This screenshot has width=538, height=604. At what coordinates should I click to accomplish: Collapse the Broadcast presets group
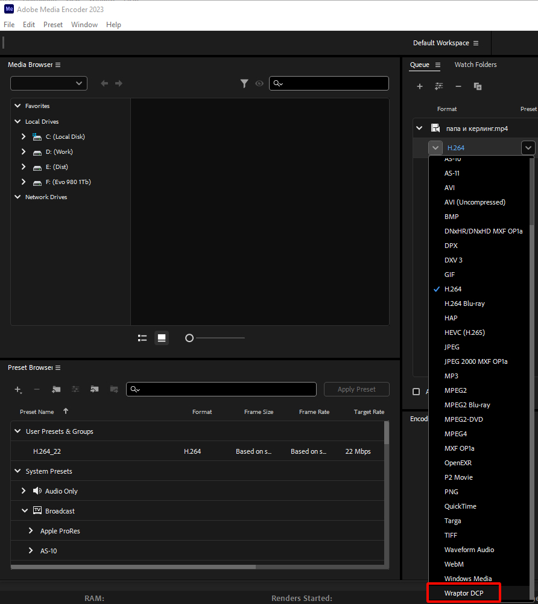point(25,511)
